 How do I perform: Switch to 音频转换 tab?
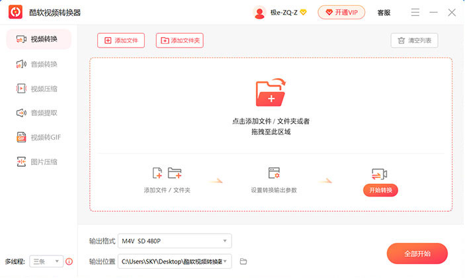(38, 64)
